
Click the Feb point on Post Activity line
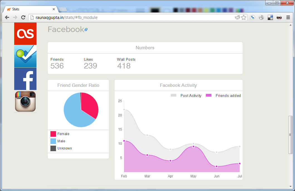[x=124, y=110]
